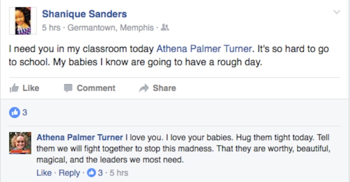Click the friends audience icon beside Memphis
350x182 pixels.
coord(164,28)
